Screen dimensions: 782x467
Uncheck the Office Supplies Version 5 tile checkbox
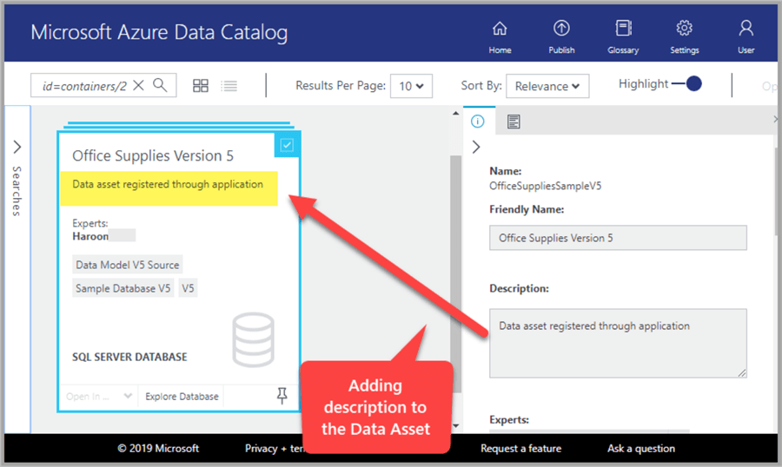point(287,145)
